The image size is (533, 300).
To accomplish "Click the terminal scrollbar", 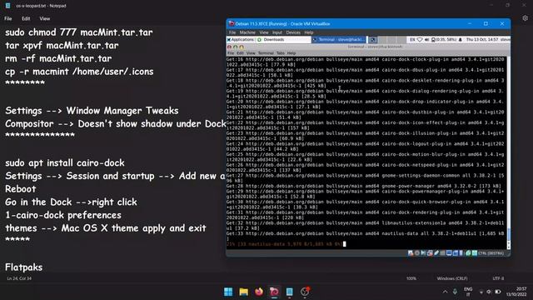I will click(509, 153).
